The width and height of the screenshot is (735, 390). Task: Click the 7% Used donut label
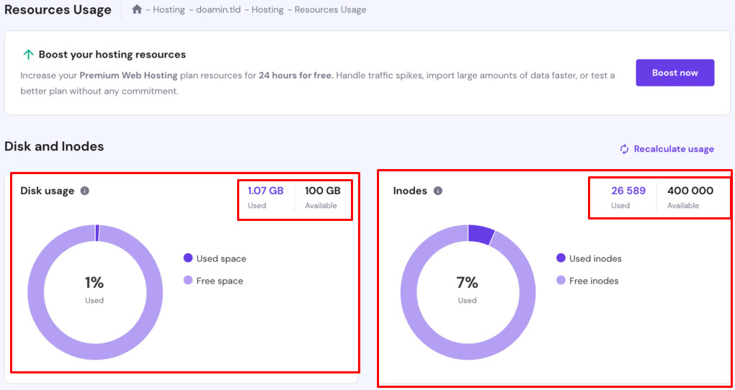(468, 289)
